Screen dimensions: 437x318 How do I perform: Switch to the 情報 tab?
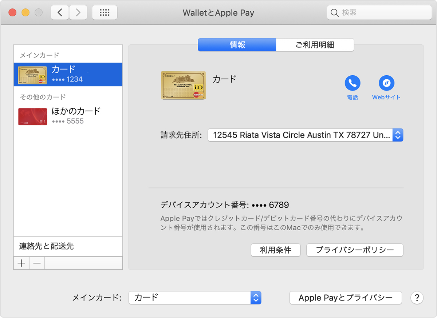pyautogui.click(x=237, y=45)
